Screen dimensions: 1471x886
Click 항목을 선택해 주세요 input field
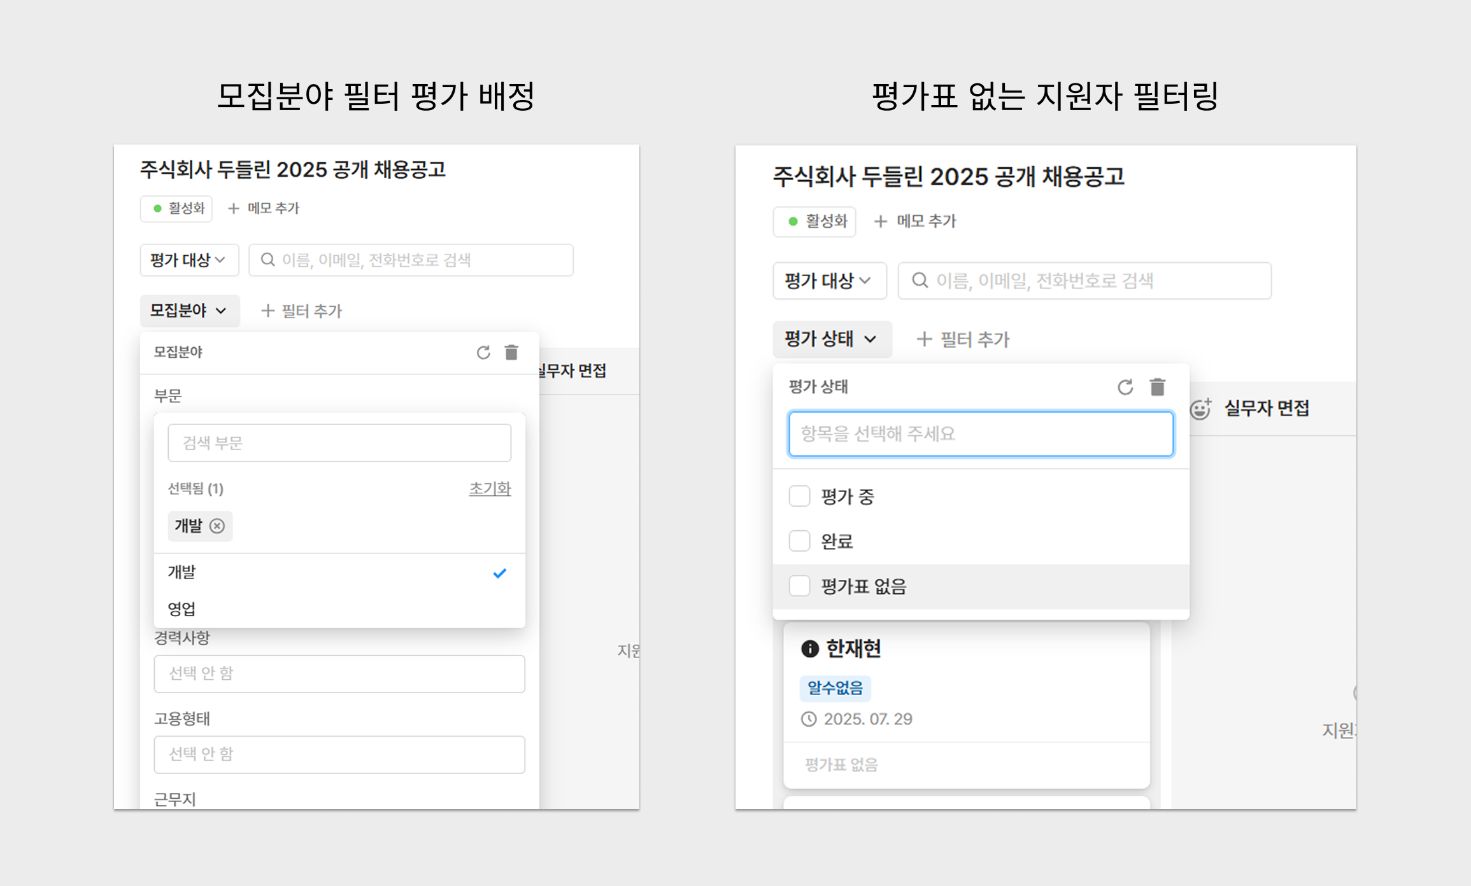point(981,434)
